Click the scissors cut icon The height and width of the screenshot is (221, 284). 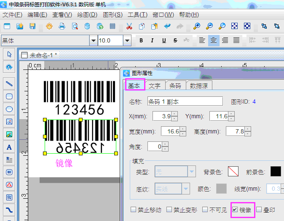(x=129, y=26)
